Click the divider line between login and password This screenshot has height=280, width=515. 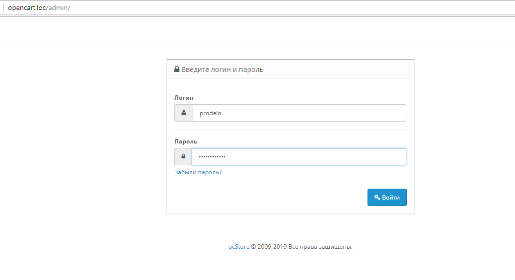pyautogui.click(x=290, y=129)
